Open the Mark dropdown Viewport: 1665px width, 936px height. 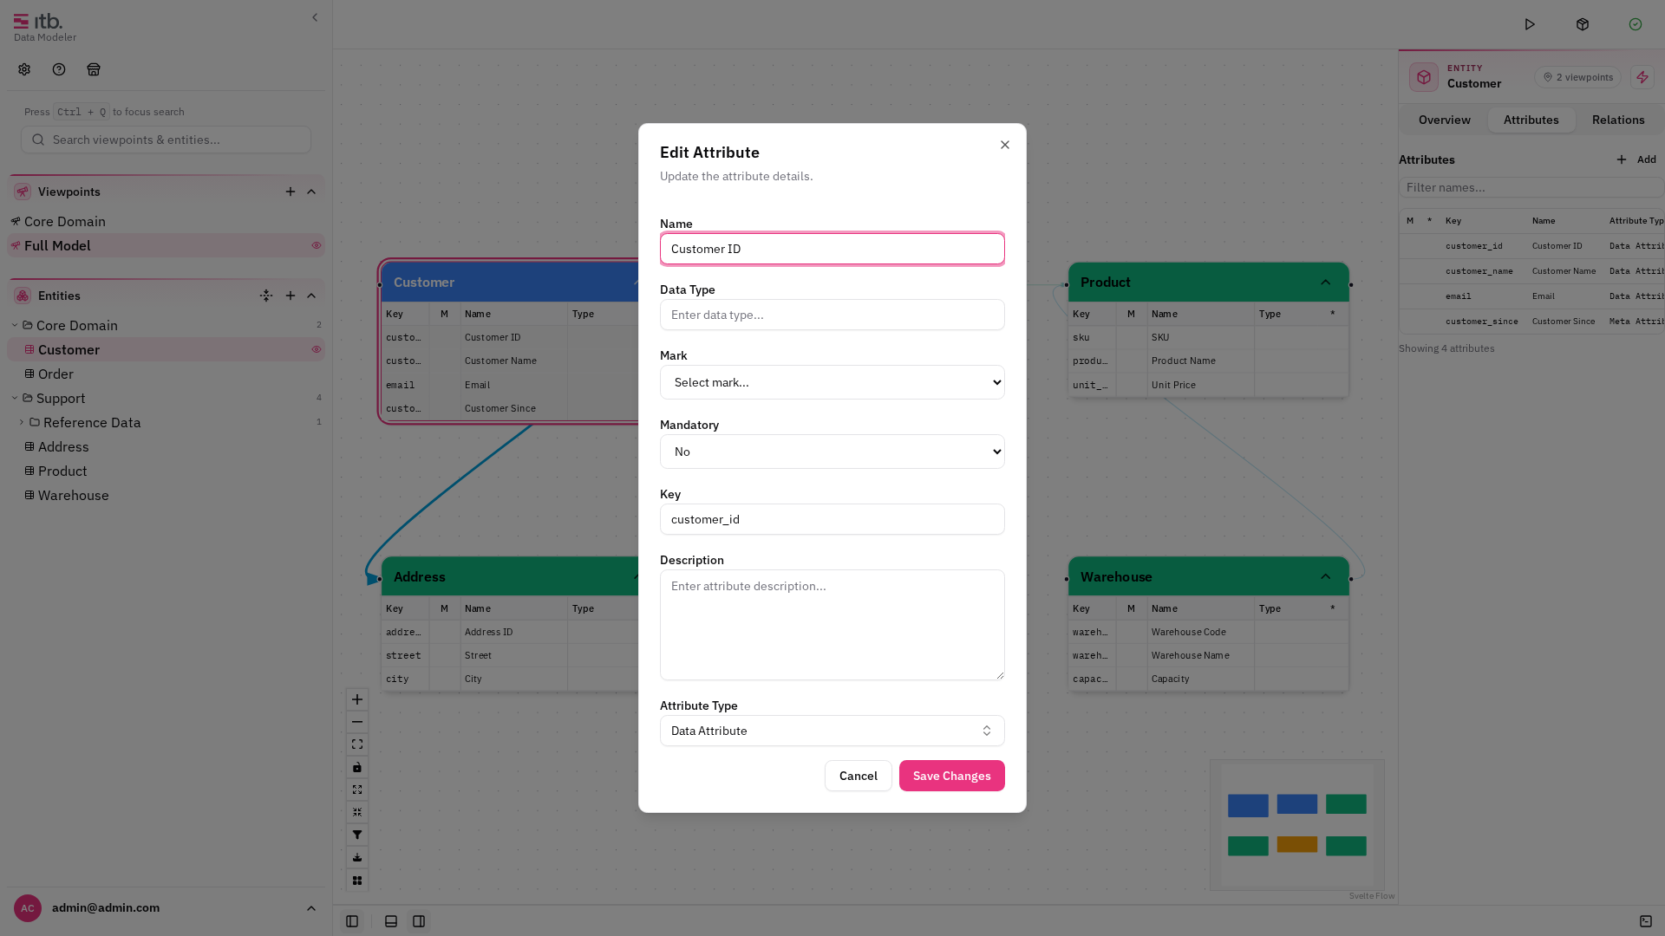[832, 382]
